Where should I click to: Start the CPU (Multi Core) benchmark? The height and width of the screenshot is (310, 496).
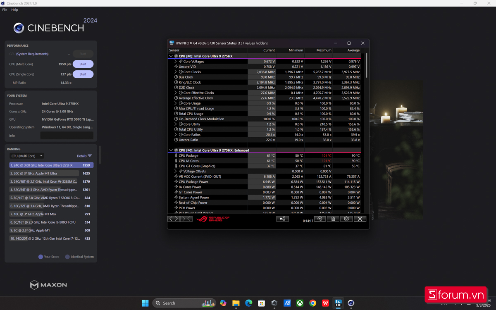point(83,64)
